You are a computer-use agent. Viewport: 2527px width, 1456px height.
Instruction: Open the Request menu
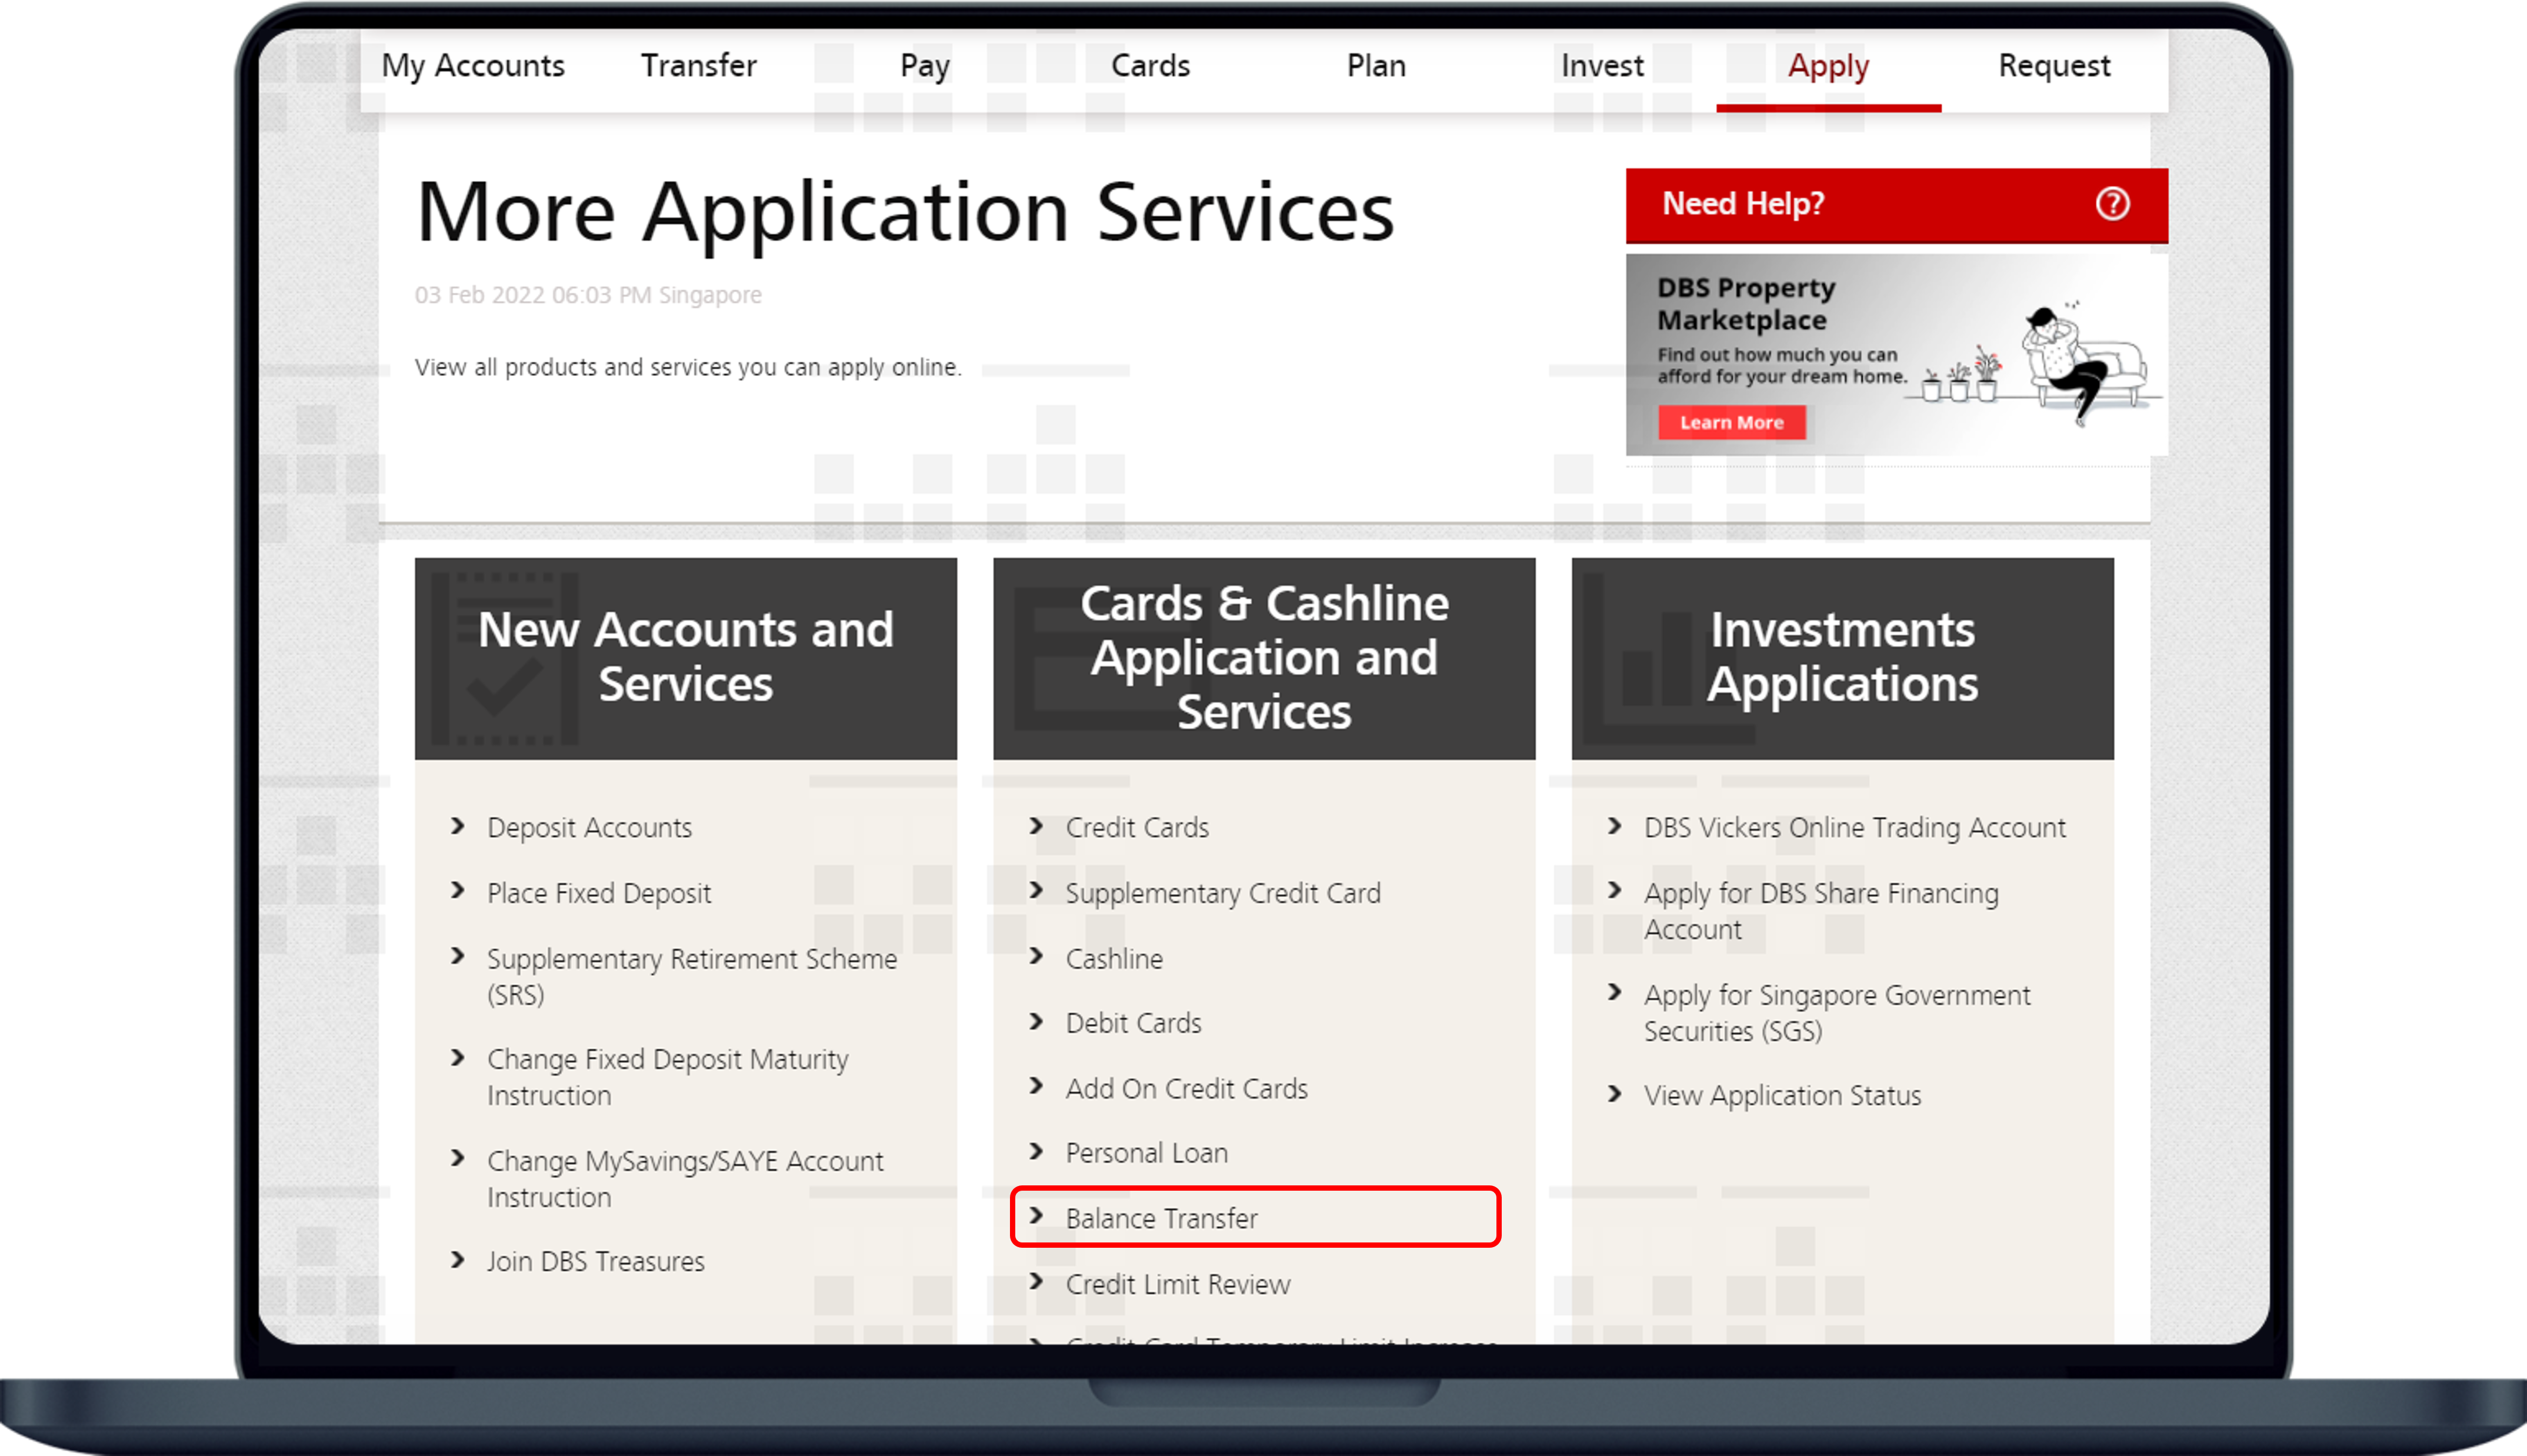pos(2053,66)
